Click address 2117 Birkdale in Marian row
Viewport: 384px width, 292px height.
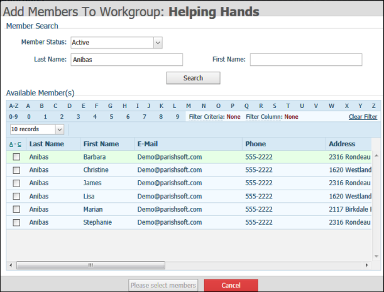click(x=350, y=209)
